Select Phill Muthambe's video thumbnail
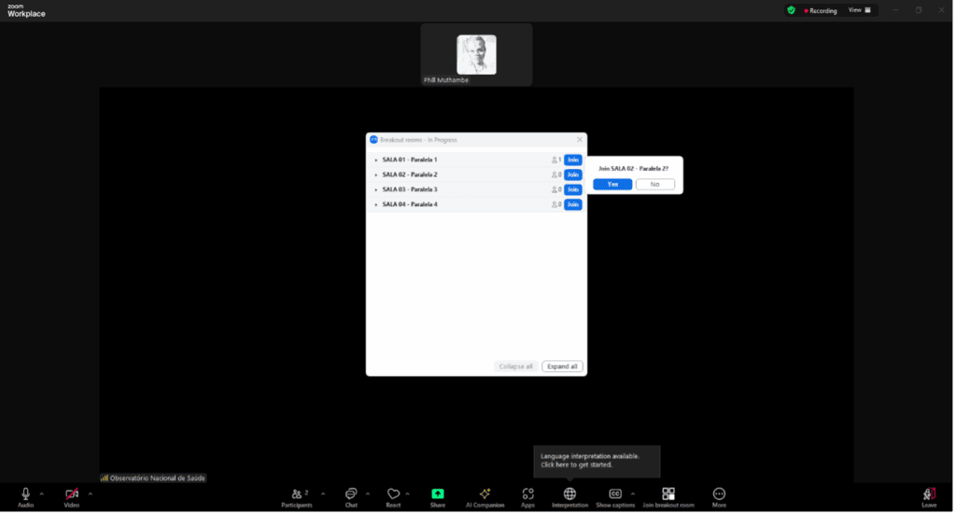956x514 pixels. 476,54
